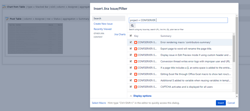Click the 'Additional $ added to variable' summary text
The image size is (250, 111).
point(196,80)
